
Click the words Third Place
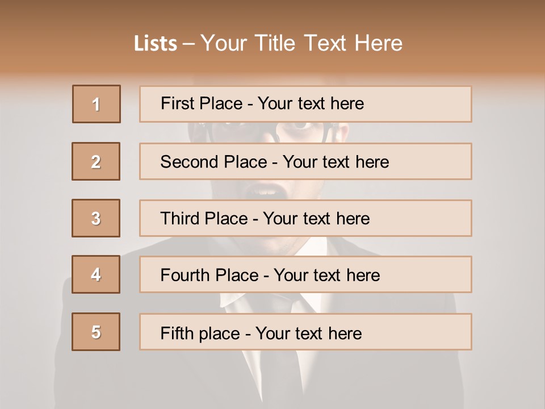pos(204,218)
